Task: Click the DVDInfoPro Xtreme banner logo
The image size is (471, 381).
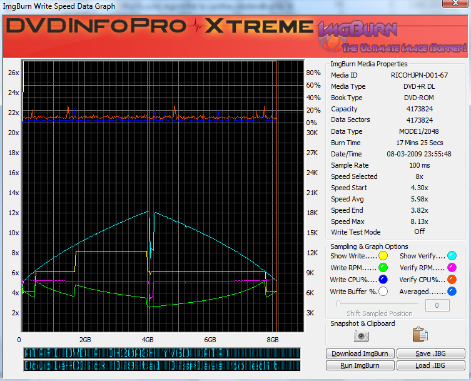Action: click(160, 27)
